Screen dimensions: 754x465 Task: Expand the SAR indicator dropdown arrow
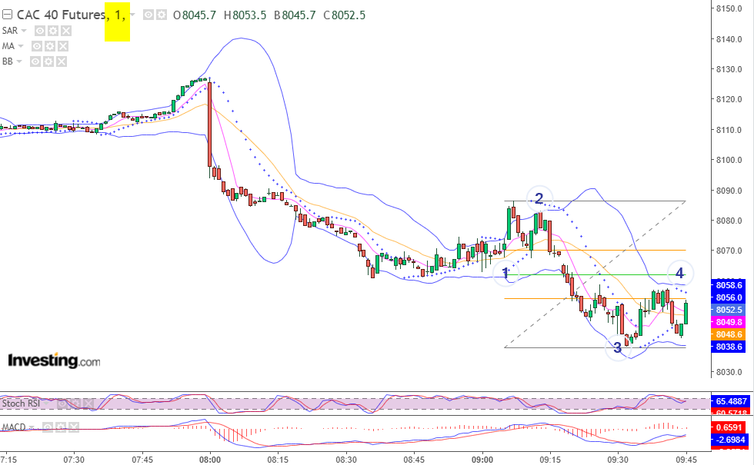24,31
